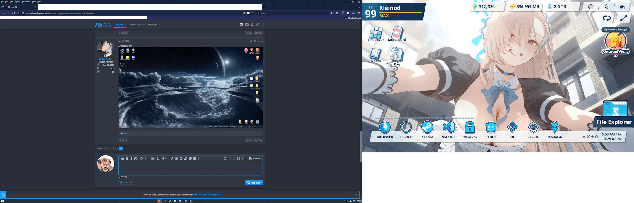Viewport: 634px width, 203px height.
Task: Open the CLOUD launcher icon
Action: (x=534, y=130)
